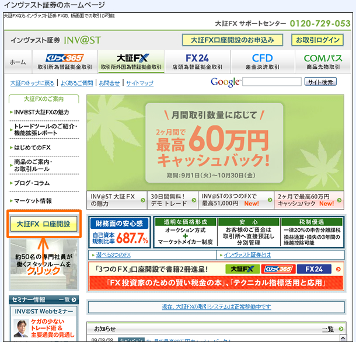
Task: Click arrow icon on 2ヶ月で最高60万円 tab
Action: (x=339, y=200)
